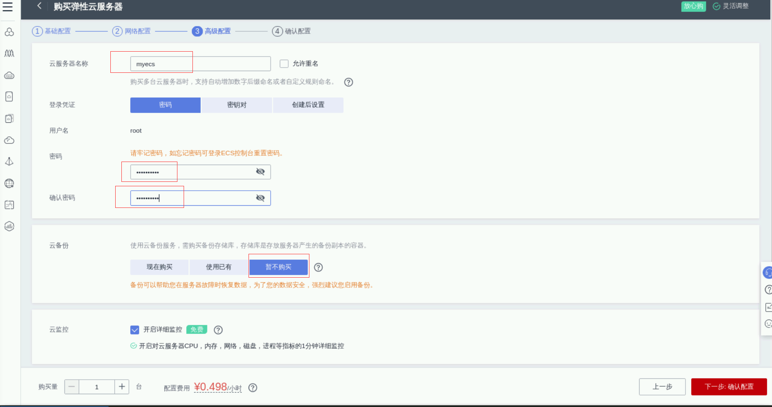Open the floating feedback edit icon

768,307
